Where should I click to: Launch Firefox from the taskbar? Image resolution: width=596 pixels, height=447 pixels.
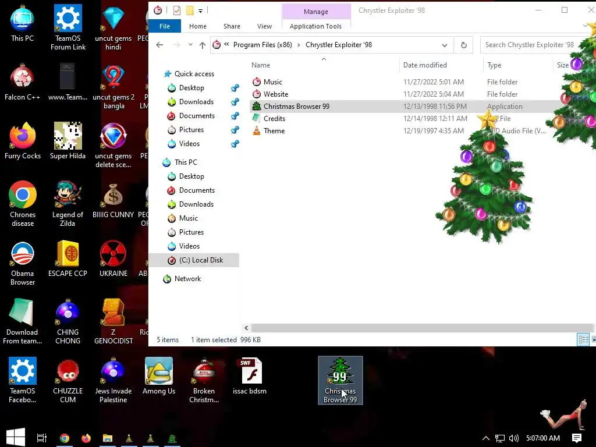pos(86,438)
